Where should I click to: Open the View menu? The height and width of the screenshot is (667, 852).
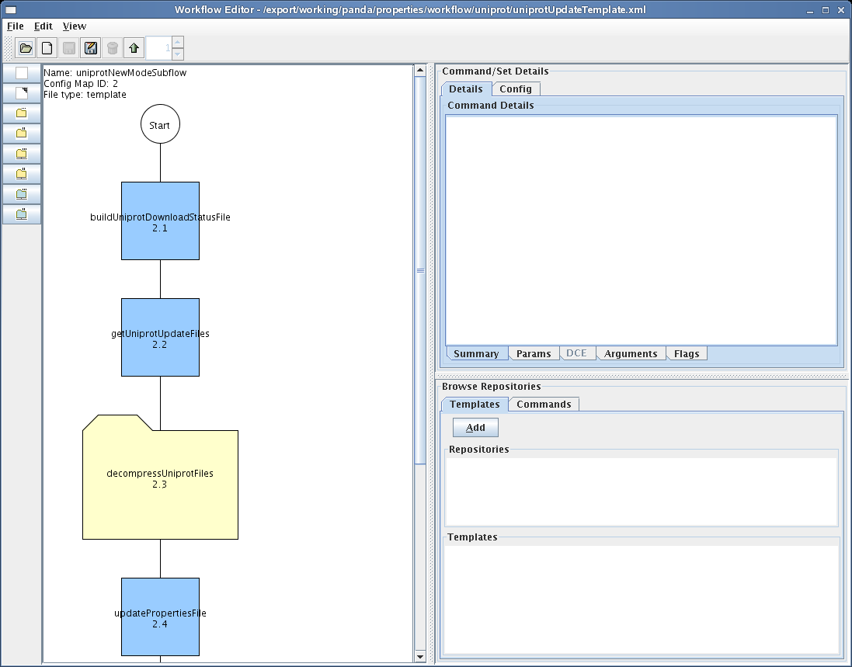[x=75, y=26]
